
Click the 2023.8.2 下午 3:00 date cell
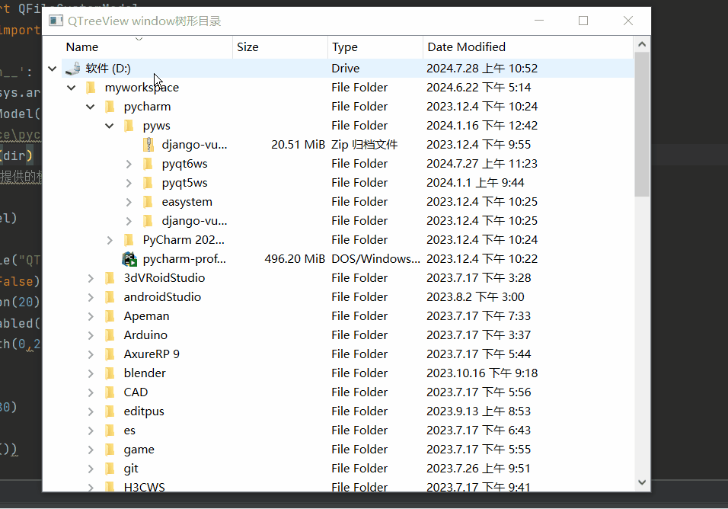475,296
